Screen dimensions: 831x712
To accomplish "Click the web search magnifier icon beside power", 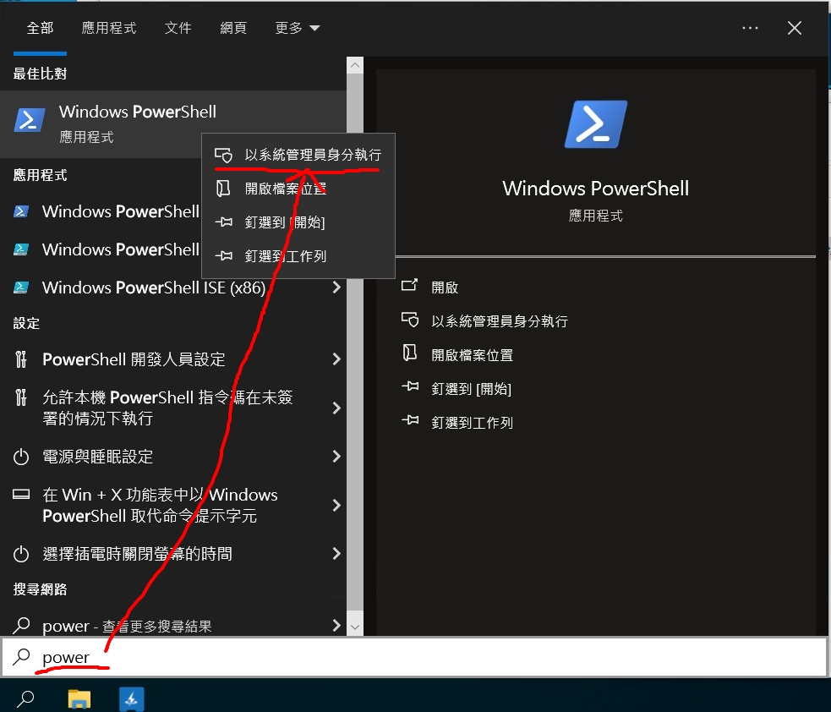I will coord(20,626).
